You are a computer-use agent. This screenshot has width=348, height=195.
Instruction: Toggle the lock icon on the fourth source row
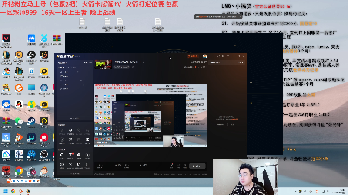click(x=84, y=84)
